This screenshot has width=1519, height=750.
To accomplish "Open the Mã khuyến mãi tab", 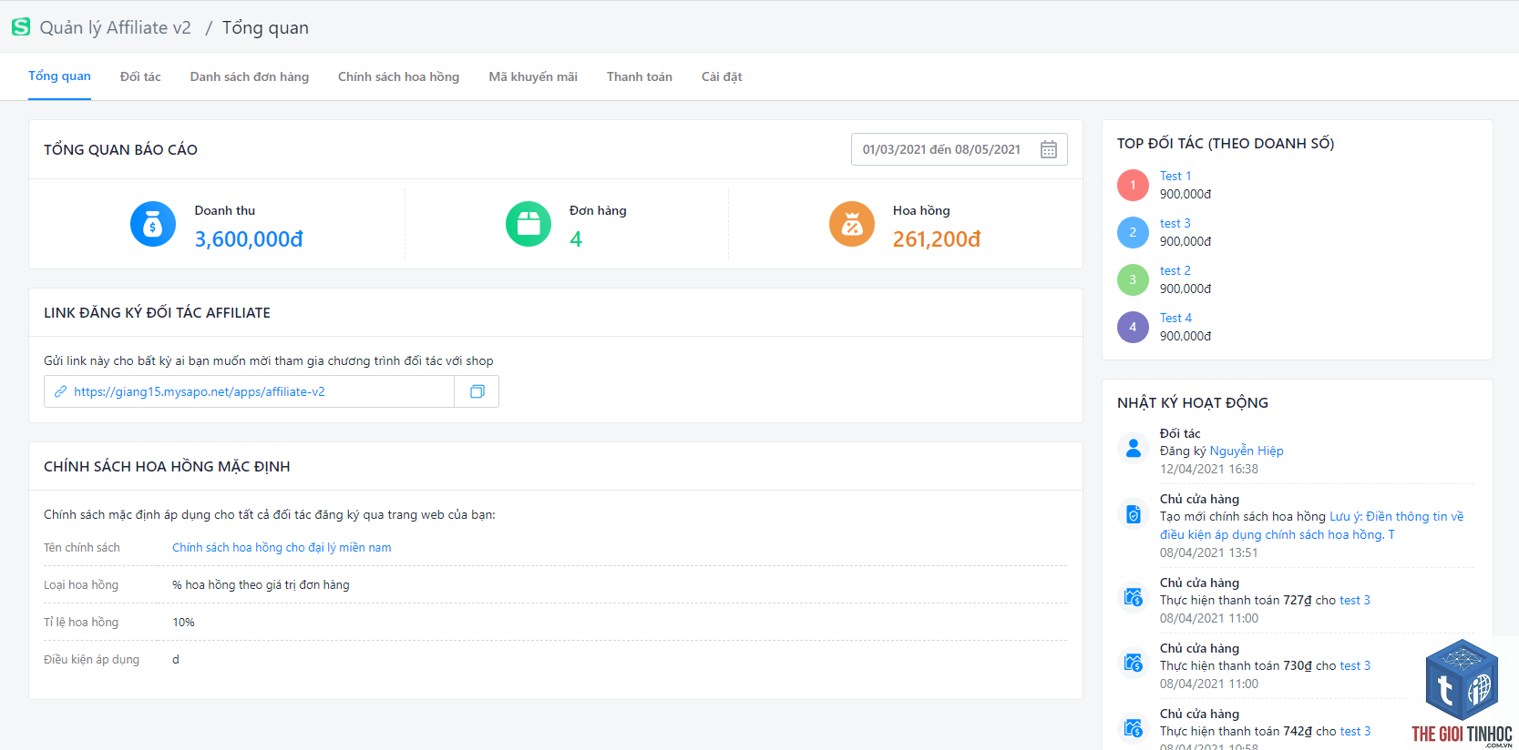I will click(533, 76).
